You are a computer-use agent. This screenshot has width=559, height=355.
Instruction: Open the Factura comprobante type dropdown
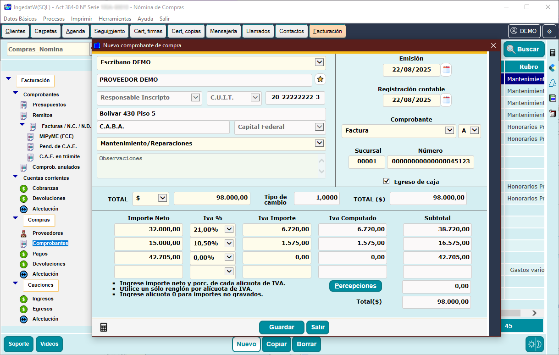(x=450, y=130)
